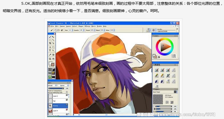Screen dimensions: 224x119
Task: Adjust the paper contrast slider
Action: click(x=164, y=109)
